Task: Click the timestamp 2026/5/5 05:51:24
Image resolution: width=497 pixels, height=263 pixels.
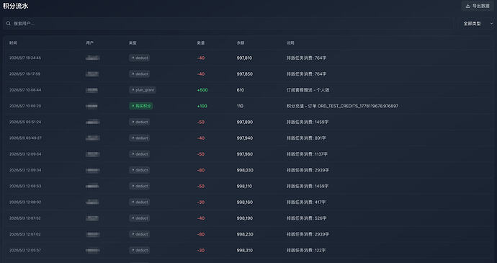Action: click(x=25, y=122)
